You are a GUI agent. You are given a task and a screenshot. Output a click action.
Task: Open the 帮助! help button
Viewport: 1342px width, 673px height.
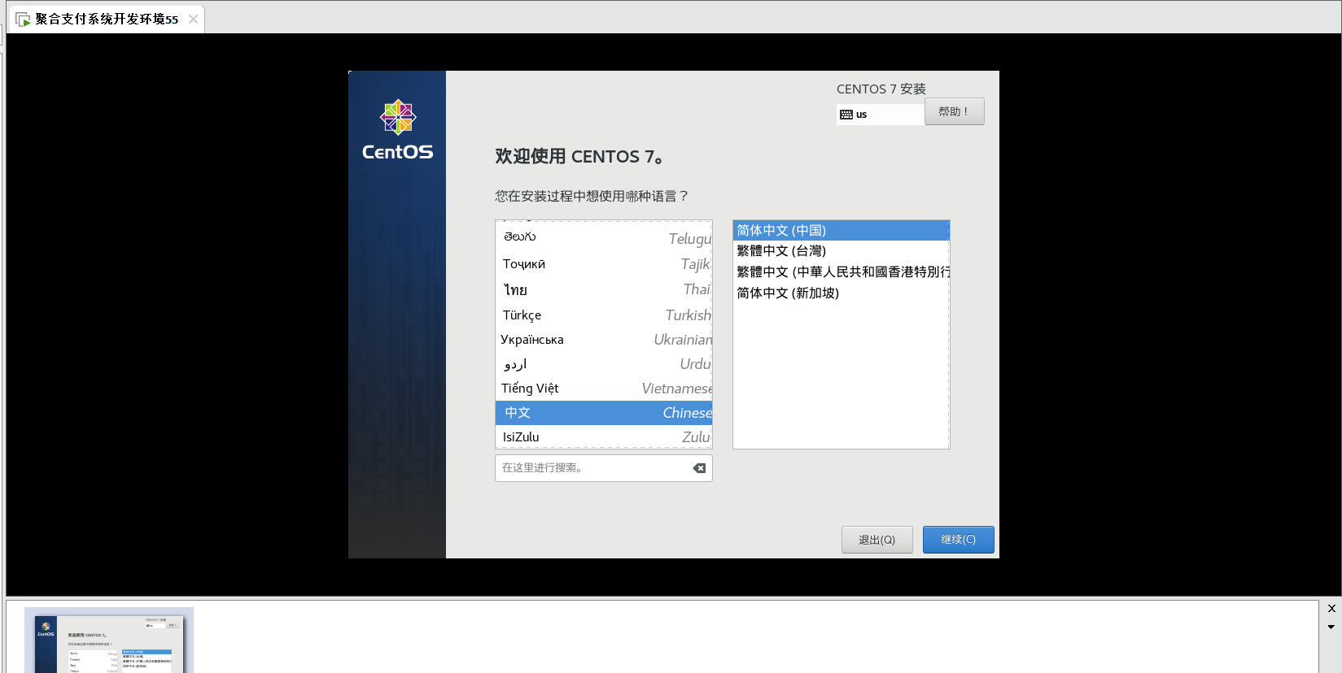(954, 111)
